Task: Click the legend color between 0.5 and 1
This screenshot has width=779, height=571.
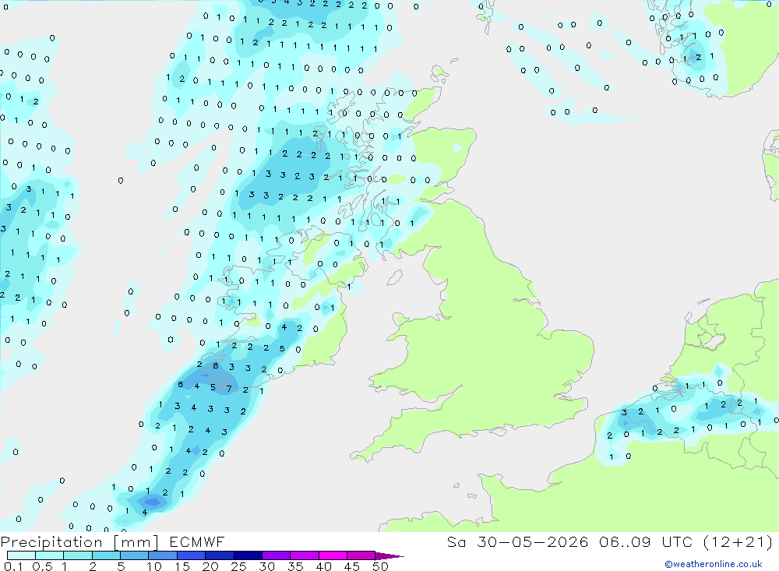Action: pos(49,555)
